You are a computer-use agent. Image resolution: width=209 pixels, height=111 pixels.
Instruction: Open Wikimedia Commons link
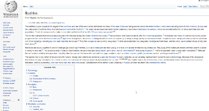click(10, 91)
